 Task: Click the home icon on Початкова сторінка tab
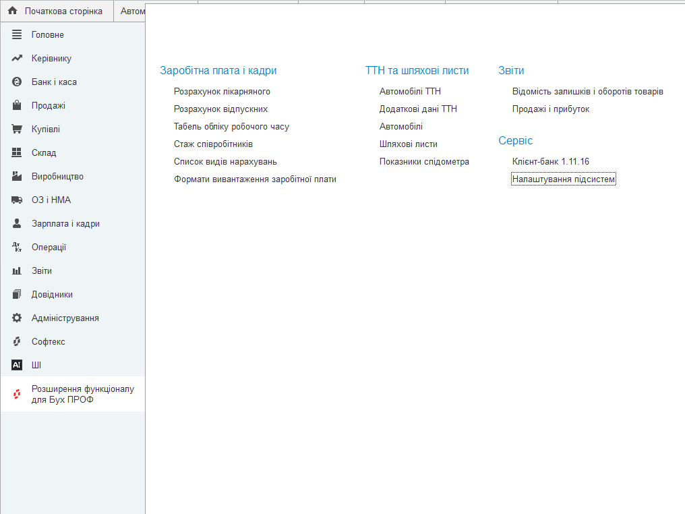13,11
